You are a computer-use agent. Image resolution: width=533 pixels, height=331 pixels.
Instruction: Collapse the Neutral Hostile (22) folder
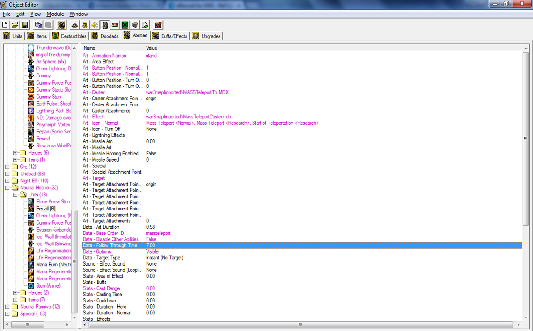pos(7,188)
